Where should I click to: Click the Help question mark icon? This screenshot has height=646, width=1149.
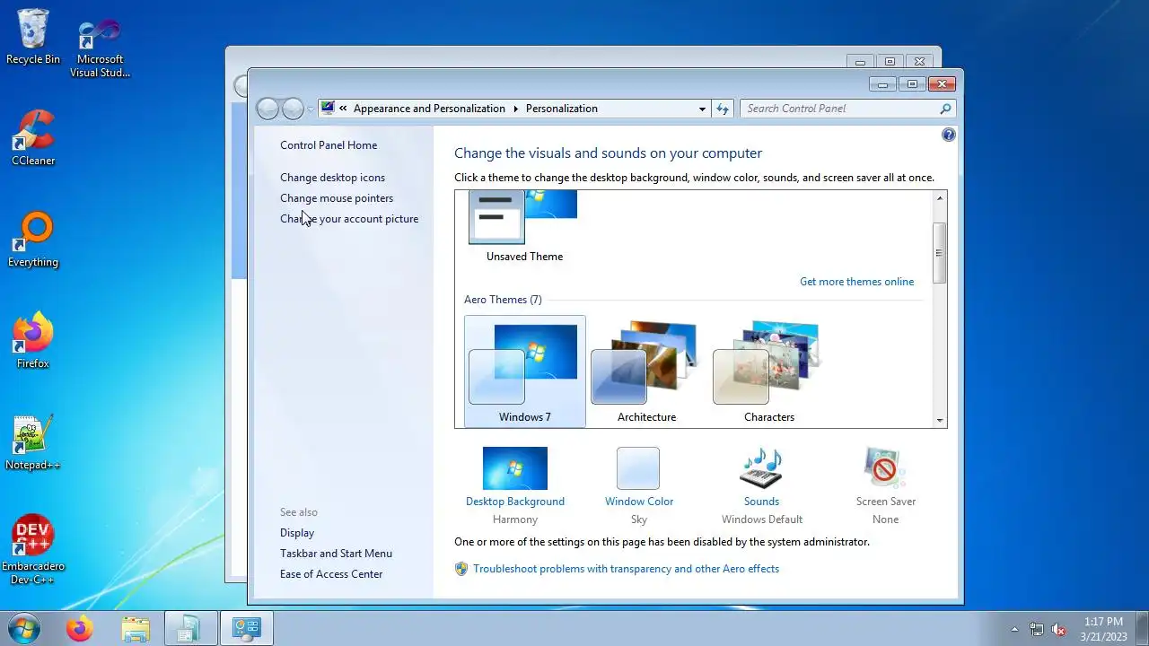pyautogui.click(x=949, y=135)
